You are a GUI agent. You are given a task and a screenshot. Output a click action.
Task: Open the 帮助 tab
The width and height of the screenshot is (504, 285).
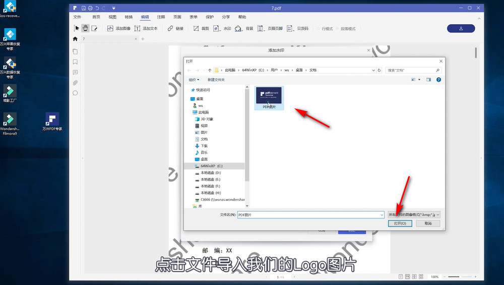pyautogui.click(x=242, y=17)
